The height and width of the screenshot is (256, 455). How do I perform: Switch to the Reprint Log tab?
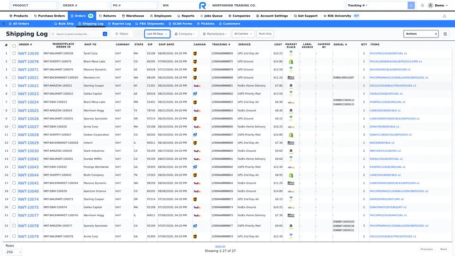click(x=119, y=24)
